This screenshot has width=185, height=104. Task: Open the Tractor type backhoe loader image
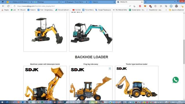pos(137,83)
